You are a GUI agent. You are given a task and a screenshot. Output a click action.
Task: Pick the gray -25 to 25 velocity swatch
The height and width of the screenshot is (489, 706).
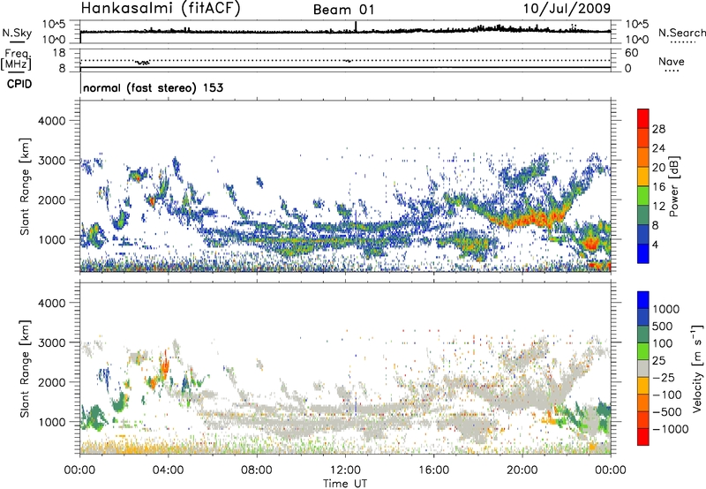click(643, 369)
